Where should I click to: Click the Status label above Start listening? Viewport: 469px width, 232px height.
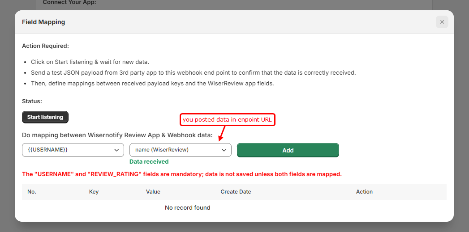pyautogui.click(x=32, y=101)
